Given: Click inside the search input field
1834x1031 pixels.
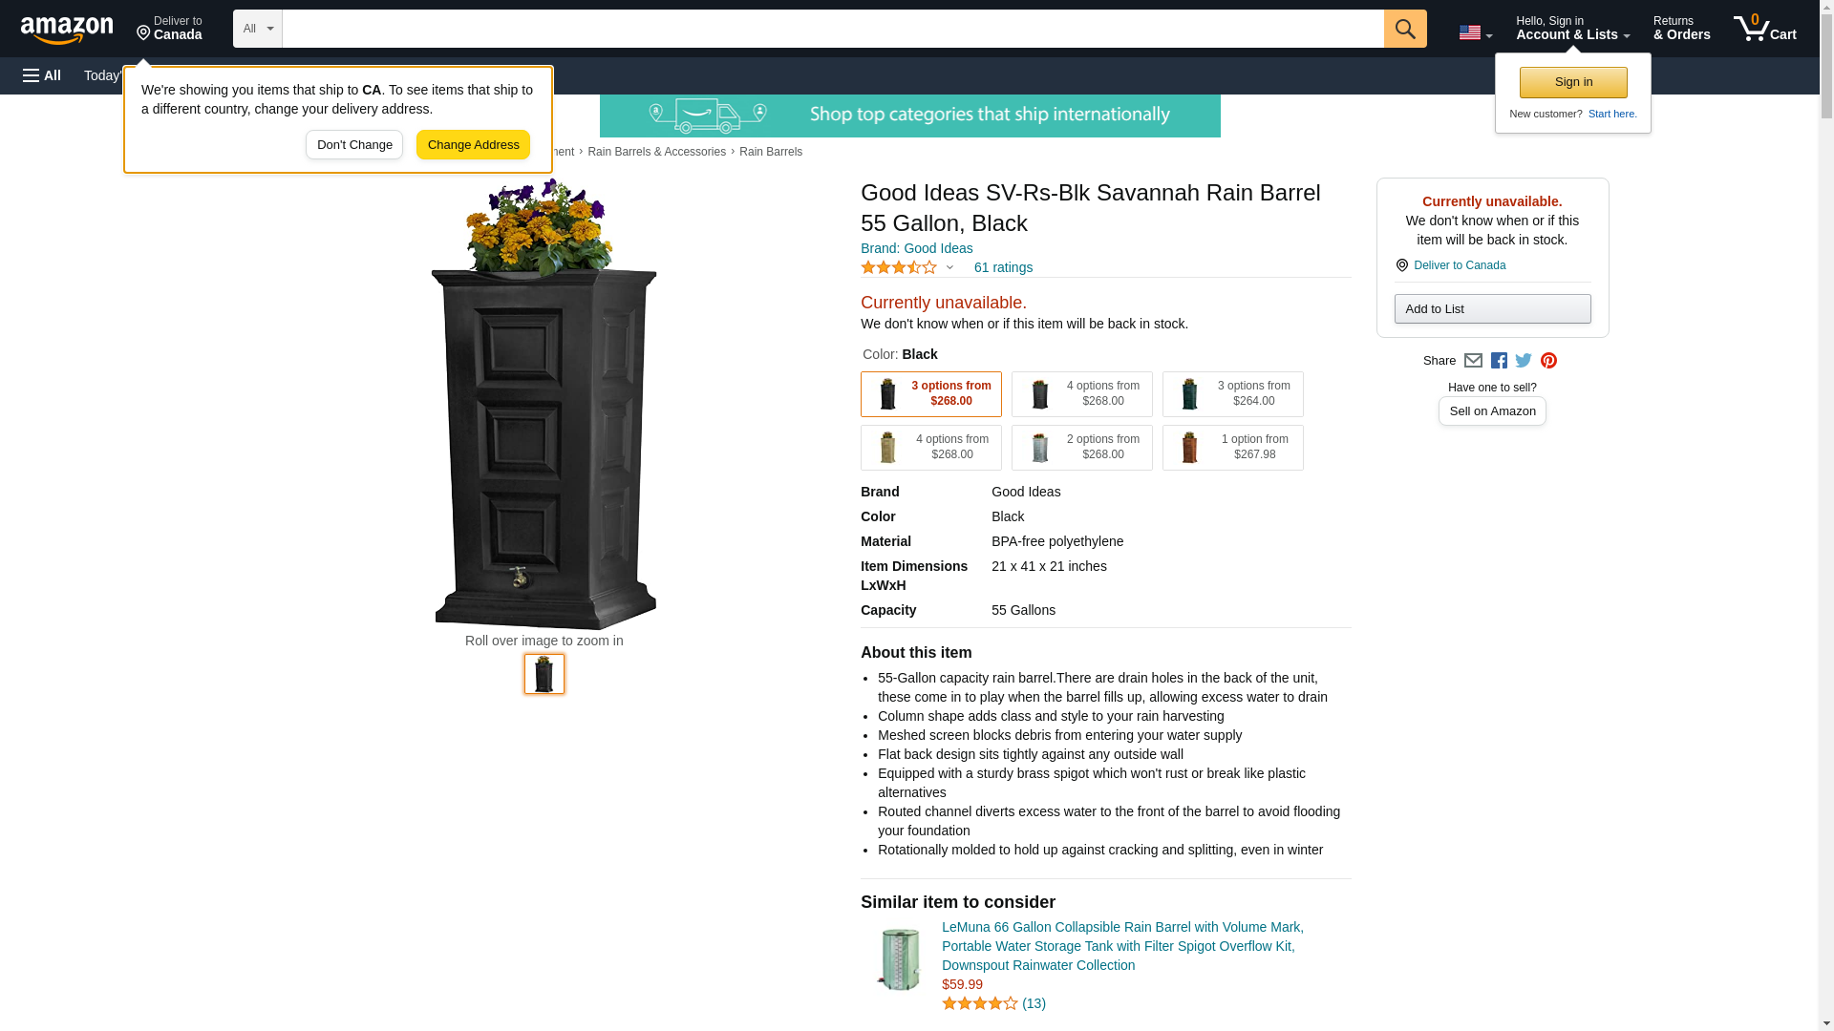Looking at the screenshot, I should (x=832, y=29).
